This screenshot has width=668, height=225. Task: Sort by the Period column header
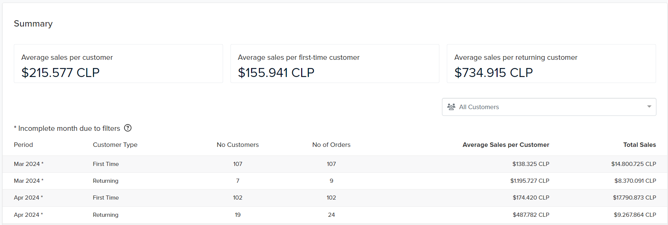(x=24, y=145)
